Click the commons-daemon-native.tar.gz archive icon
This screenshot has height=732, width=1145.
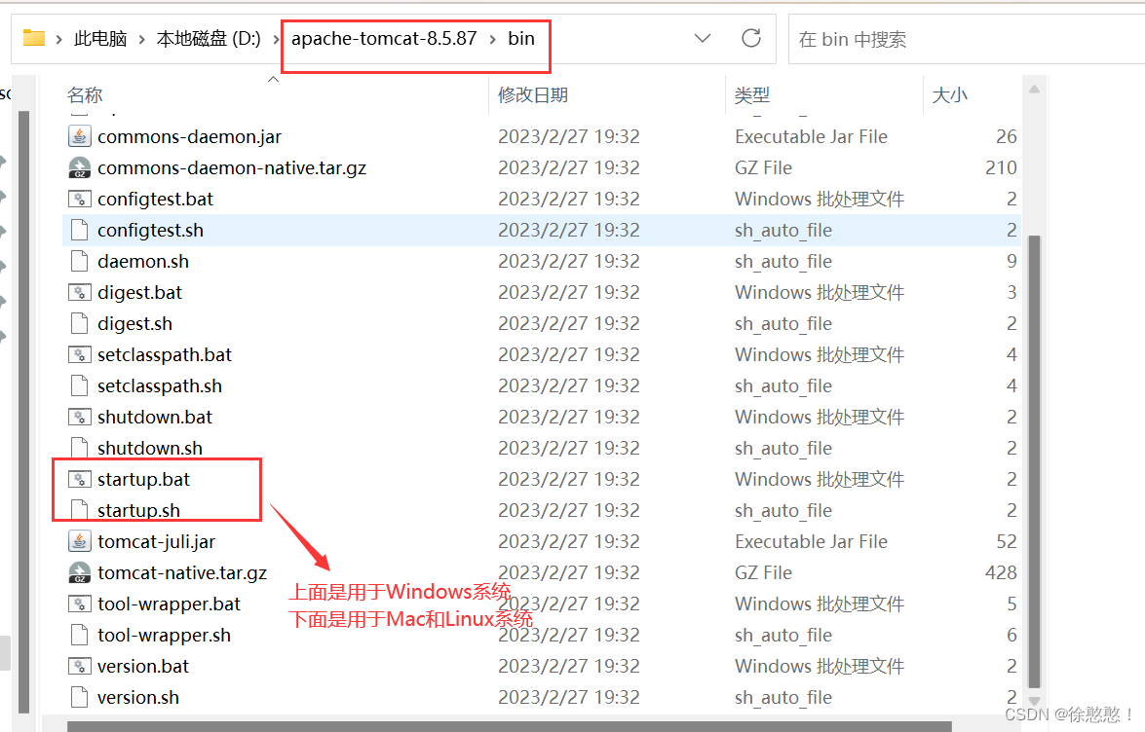coord(79,167)
